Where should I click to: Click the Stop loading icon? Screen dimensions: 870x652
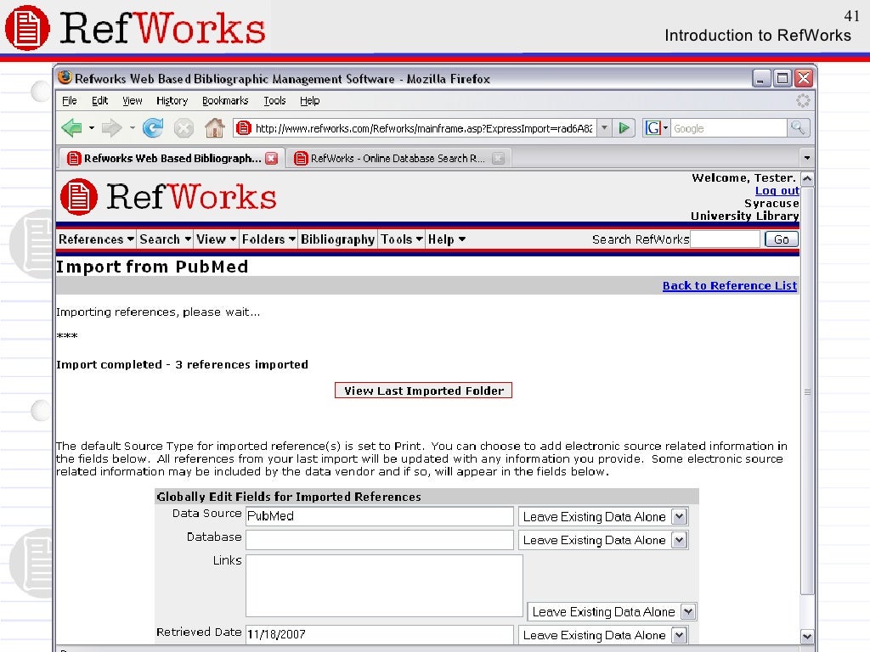click(x=184, y=129)
